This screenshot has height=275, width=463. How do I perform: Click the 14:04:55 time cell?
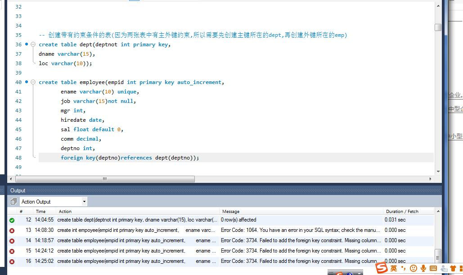pyautogui.click(x=44, y=220)
